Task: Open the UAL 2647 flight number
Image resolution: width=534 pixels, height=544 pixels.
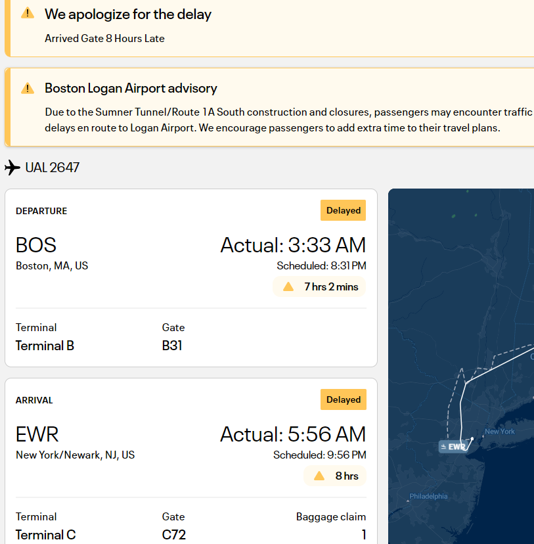Action: [x=53, y=168]
